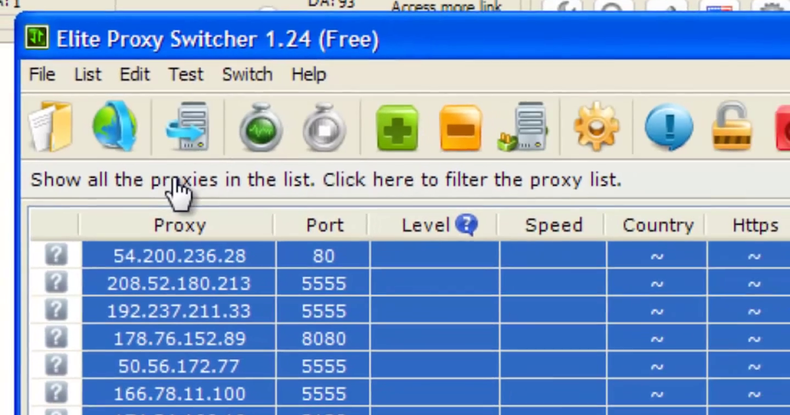Sort by the Port column header
Screen dimensions: 790x415
(323, 225)
